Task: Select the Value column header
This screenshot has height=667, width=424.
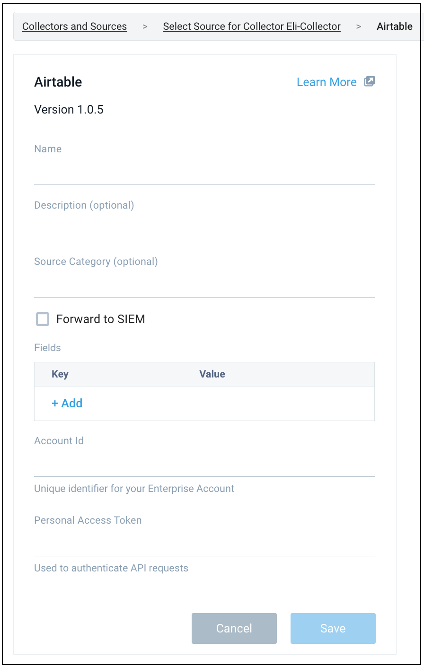Action: [212, 374]
